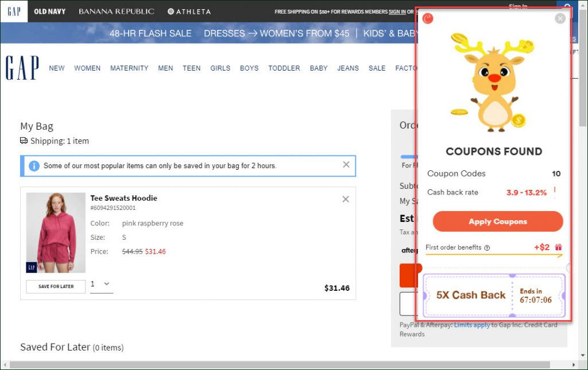The image size is (588, 370).
Task: Dismiss the bag notice with its X
Action: [x=346, y=165]
